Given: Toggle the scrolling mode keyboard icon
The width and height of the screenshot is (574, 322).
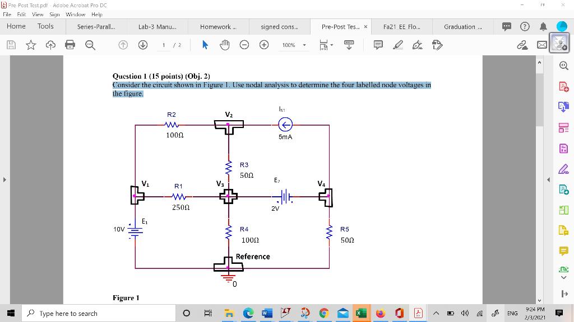Looking at the screenshot, I should coord(349,45).
